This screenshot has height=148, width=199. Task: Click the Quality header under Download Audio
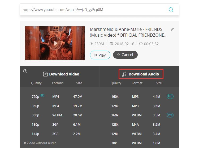pyautogui.click(x=116, y=83)
